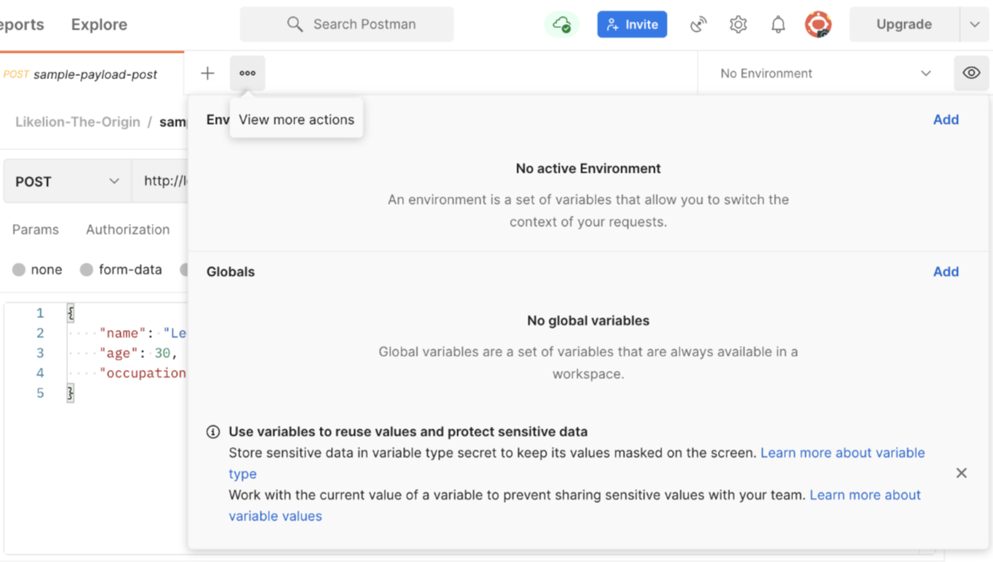
Task: Select the none body radio button
Action: [18, 269]
